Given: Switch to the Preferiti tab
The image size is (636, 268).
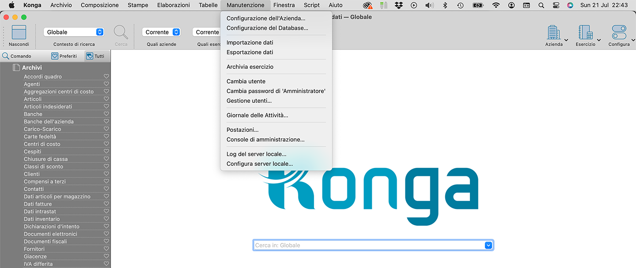Looking at the screenshot, I should (64, 56).
